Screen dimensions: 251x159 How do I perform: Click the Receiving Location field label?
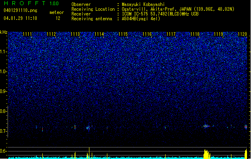[93, 9]
